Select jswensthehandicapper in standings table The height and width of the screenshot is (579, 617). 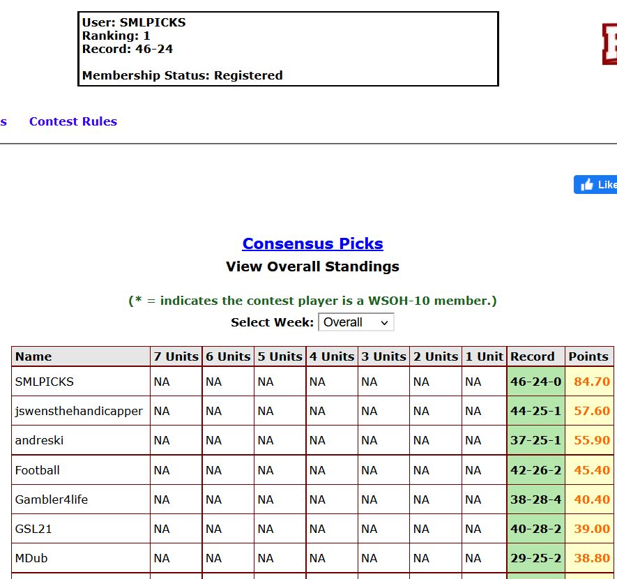pos(79,411)
